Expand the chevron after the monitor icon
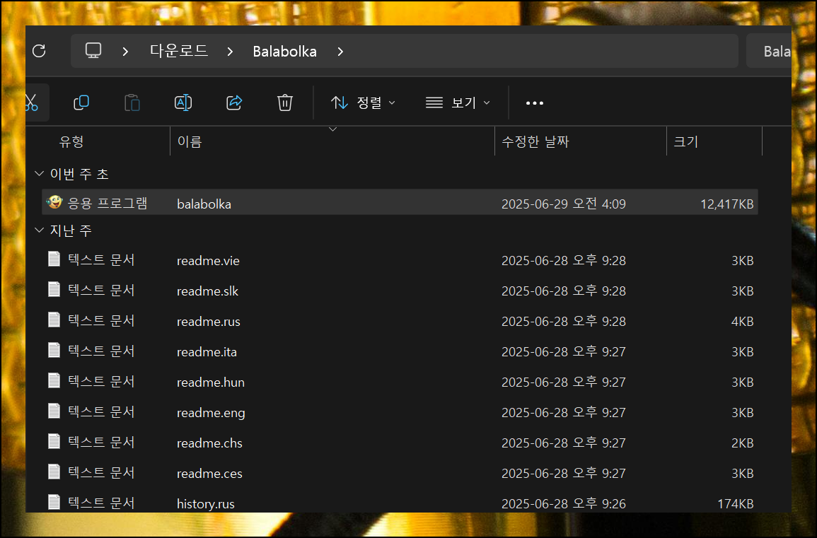 tap(125, 51)
